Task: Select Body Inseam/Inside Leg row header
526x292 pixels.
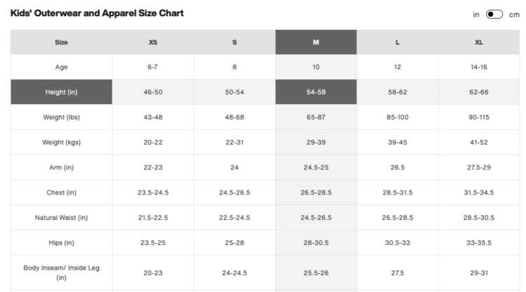Action: (61, 272)
